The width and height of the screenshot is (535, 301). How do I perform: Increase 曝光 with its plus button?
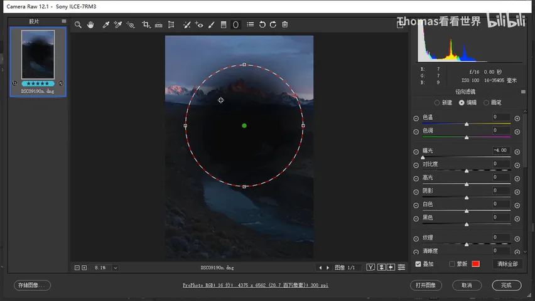(517, 152)
